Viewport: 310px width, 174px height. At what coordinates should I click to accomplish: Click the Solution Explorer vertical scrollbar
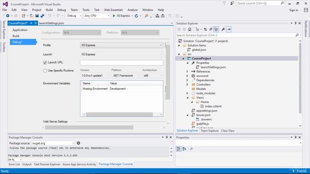click(300, 78)
